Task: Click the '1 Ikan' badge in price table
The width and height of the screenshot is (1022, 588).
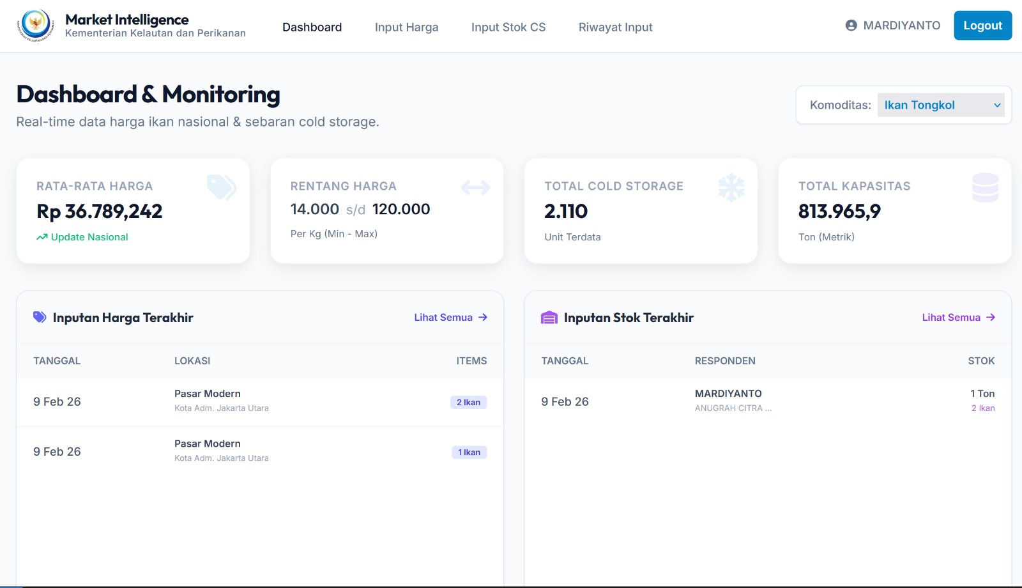Action: click(x=469, y=452)
